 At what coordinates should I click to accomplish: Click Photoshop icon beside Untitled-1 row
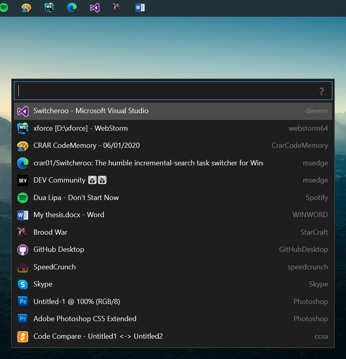(x=23, y=302)
